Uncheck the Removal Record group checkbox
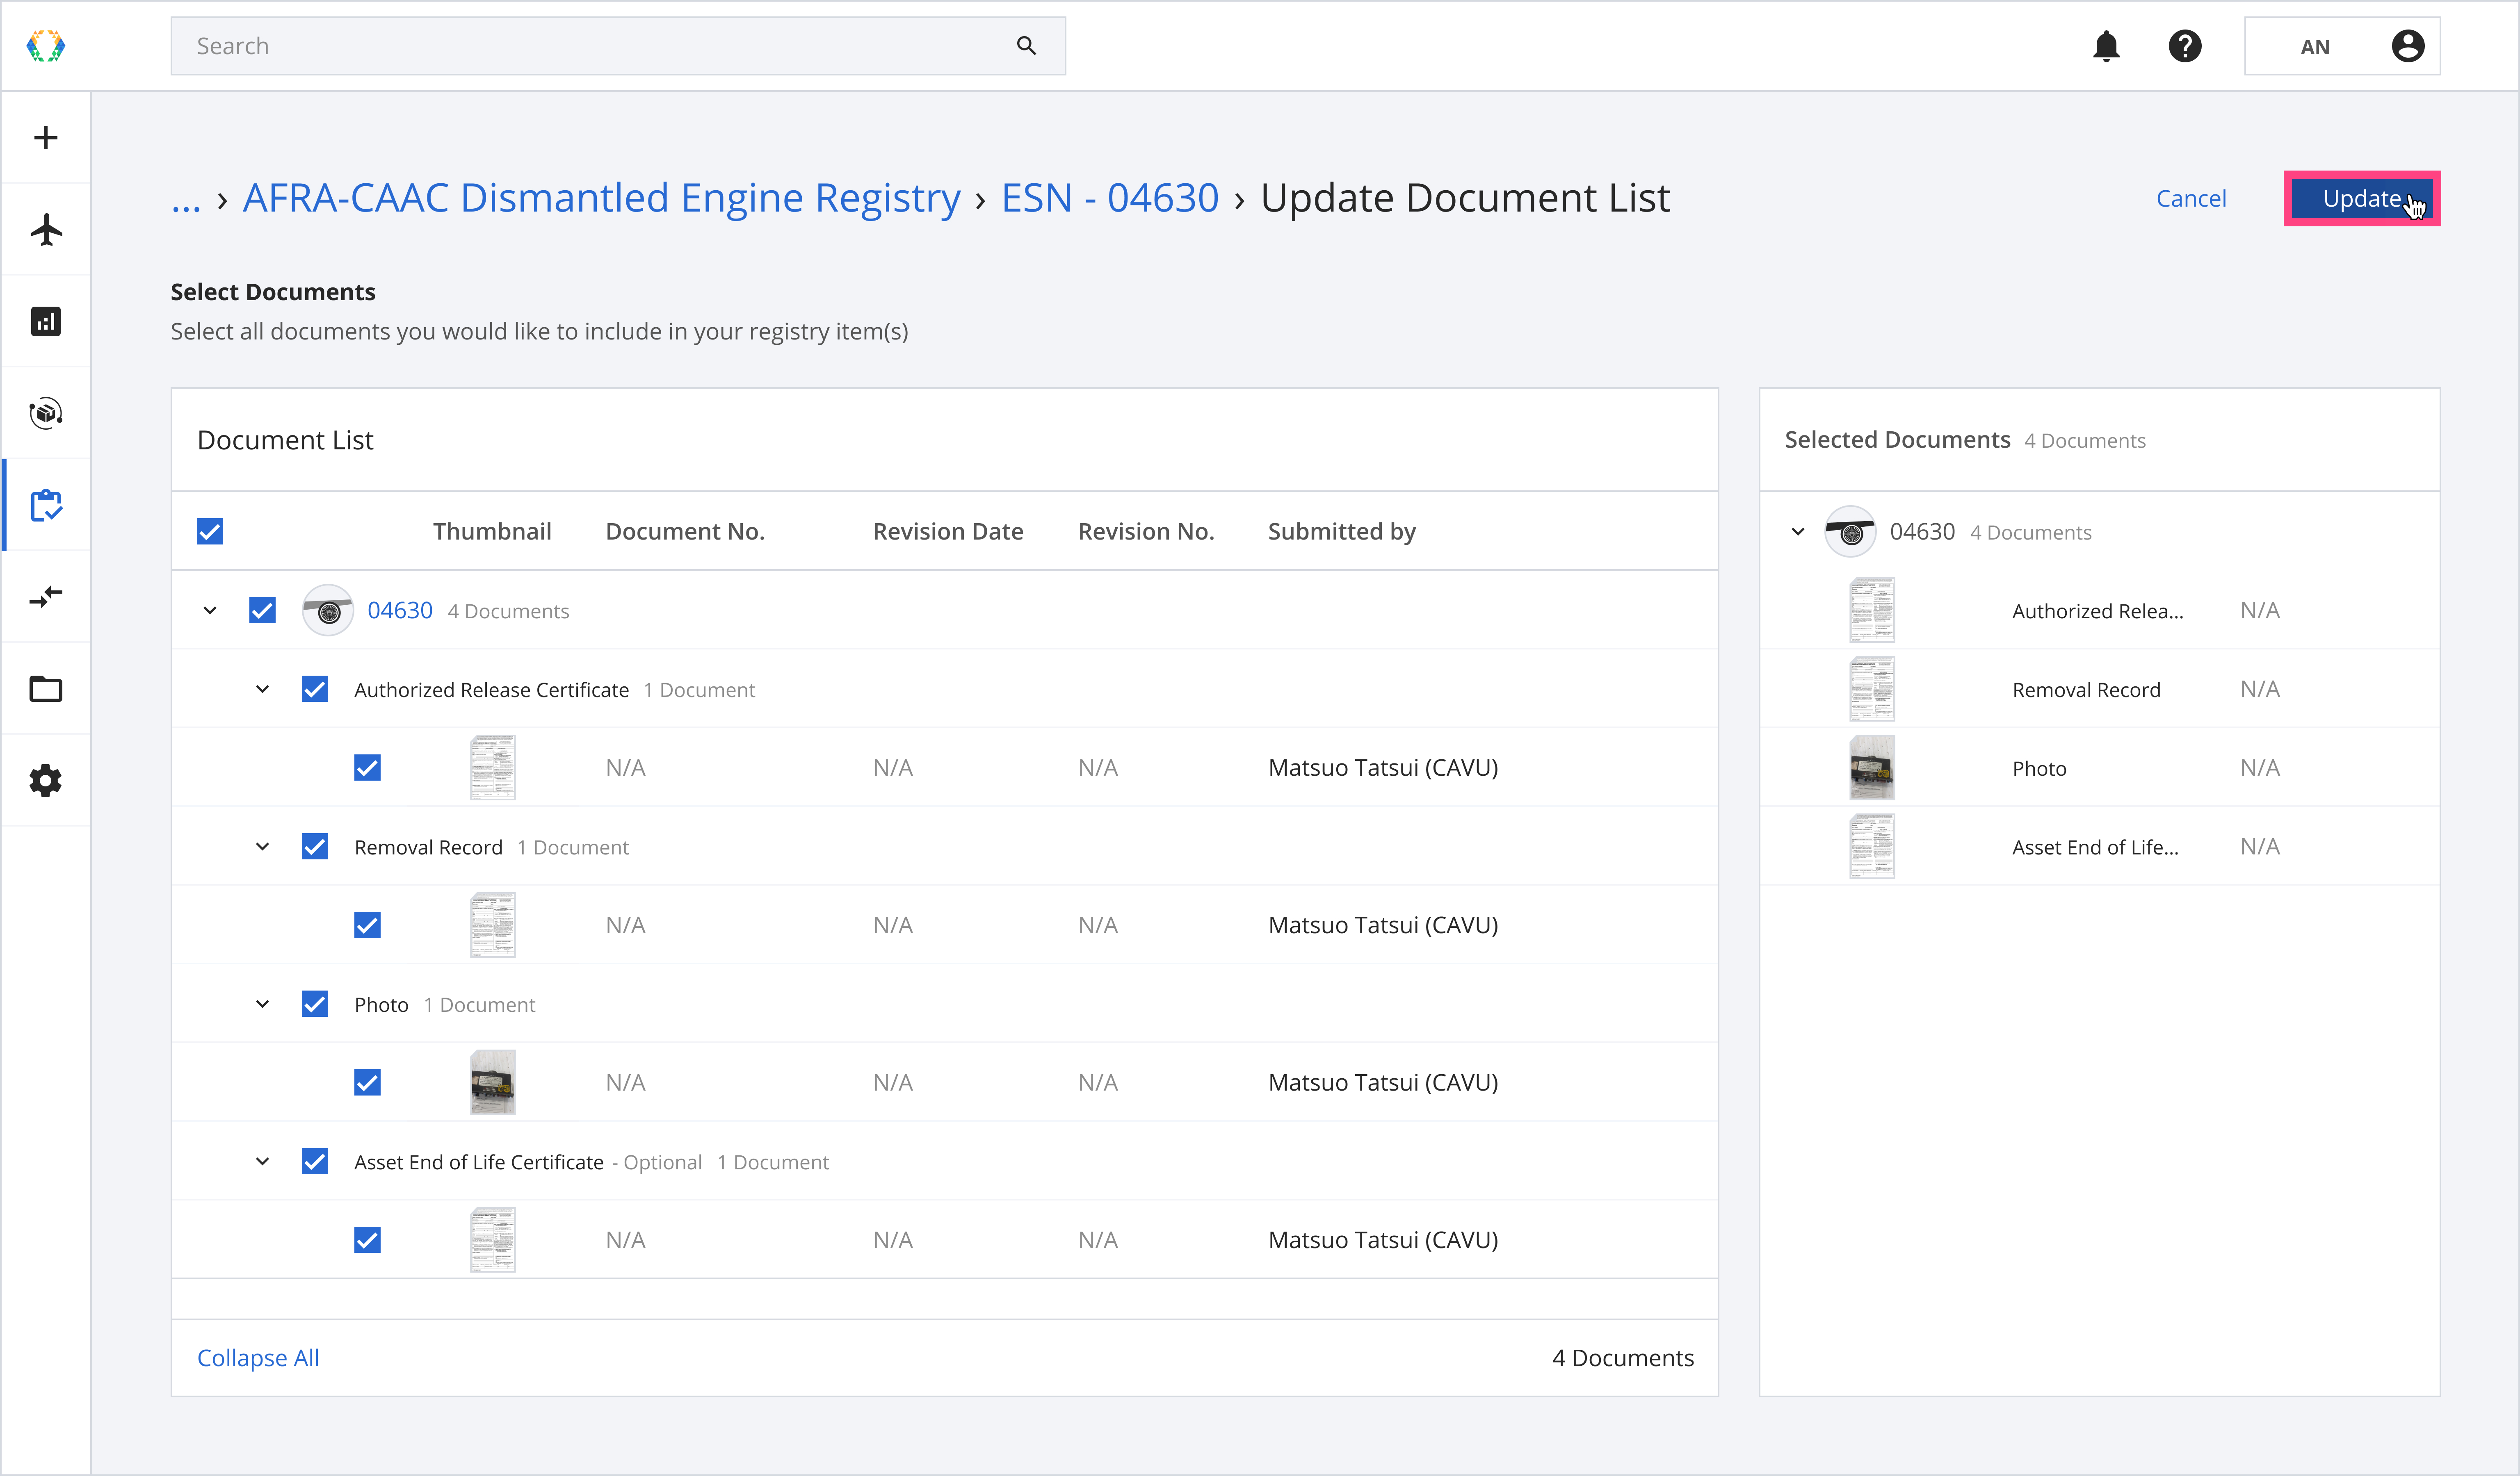2520x1476 pixels. [315, 847]
